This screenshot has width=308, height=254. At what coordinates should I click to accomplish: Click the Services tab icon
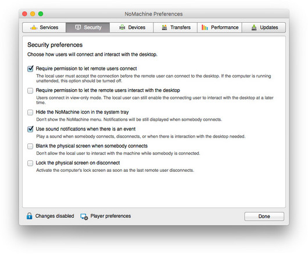[34, 27]
